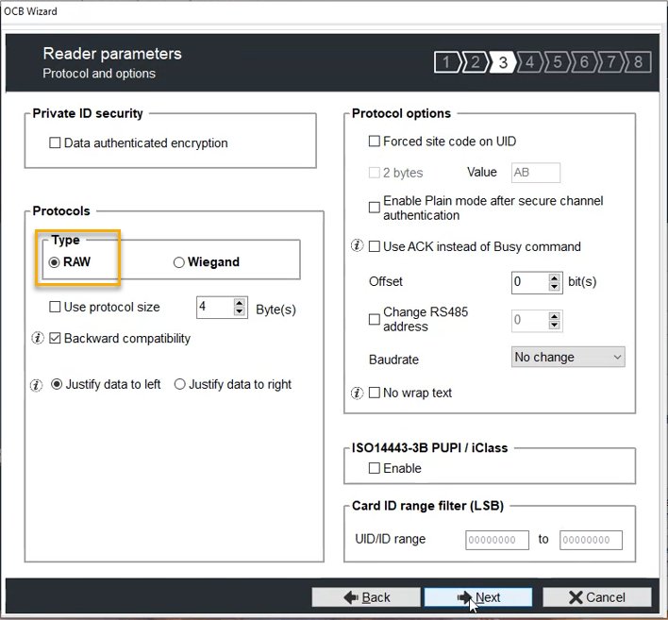Uncheck Backward compatibility
The image size is (668, 620).
click(x=56, y=339)
